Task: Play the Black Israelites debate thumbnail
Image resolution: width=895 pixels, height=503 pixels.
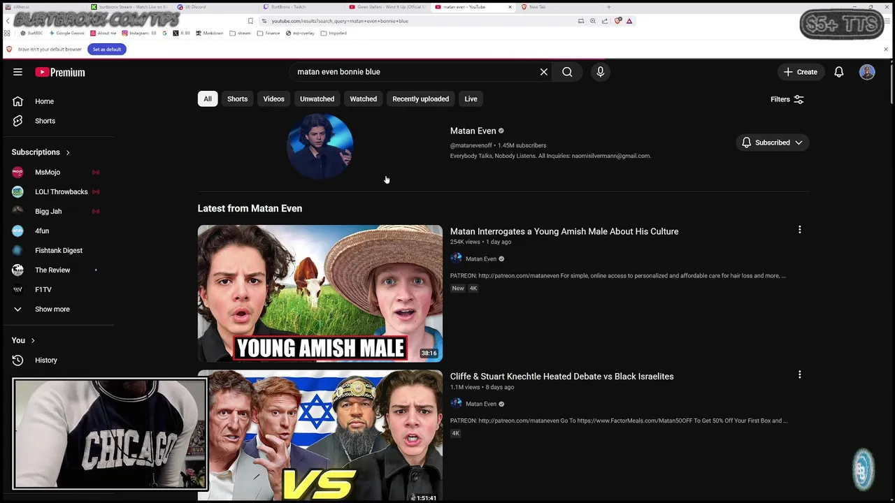Action: pyautogui.click(x=320, y=436)
